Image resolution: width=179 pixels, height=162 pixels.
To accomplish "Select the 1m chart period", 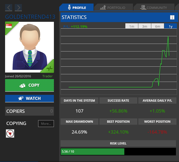I will (132, 26).
